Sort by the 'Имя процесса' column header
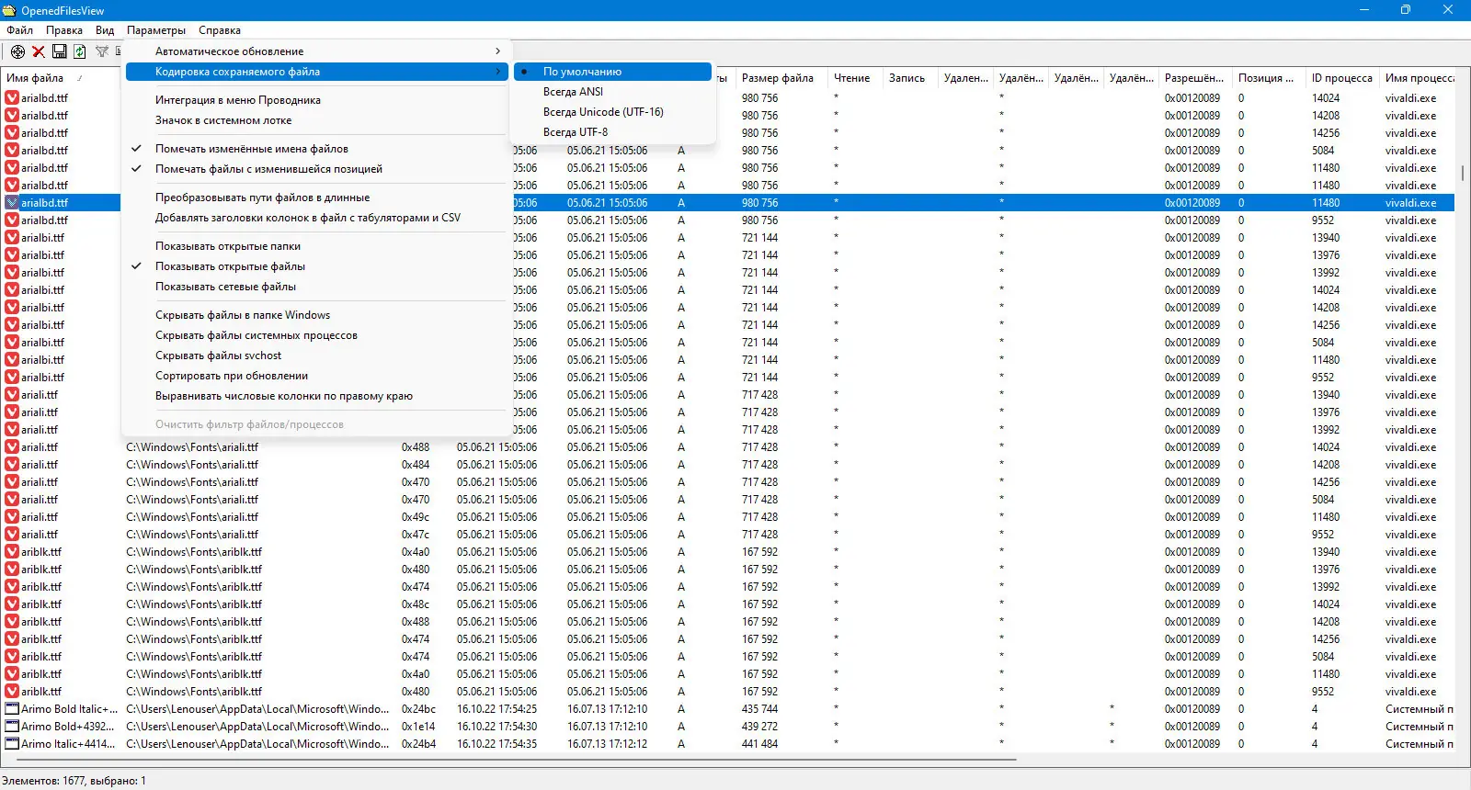 click(x=1418, y=78)
